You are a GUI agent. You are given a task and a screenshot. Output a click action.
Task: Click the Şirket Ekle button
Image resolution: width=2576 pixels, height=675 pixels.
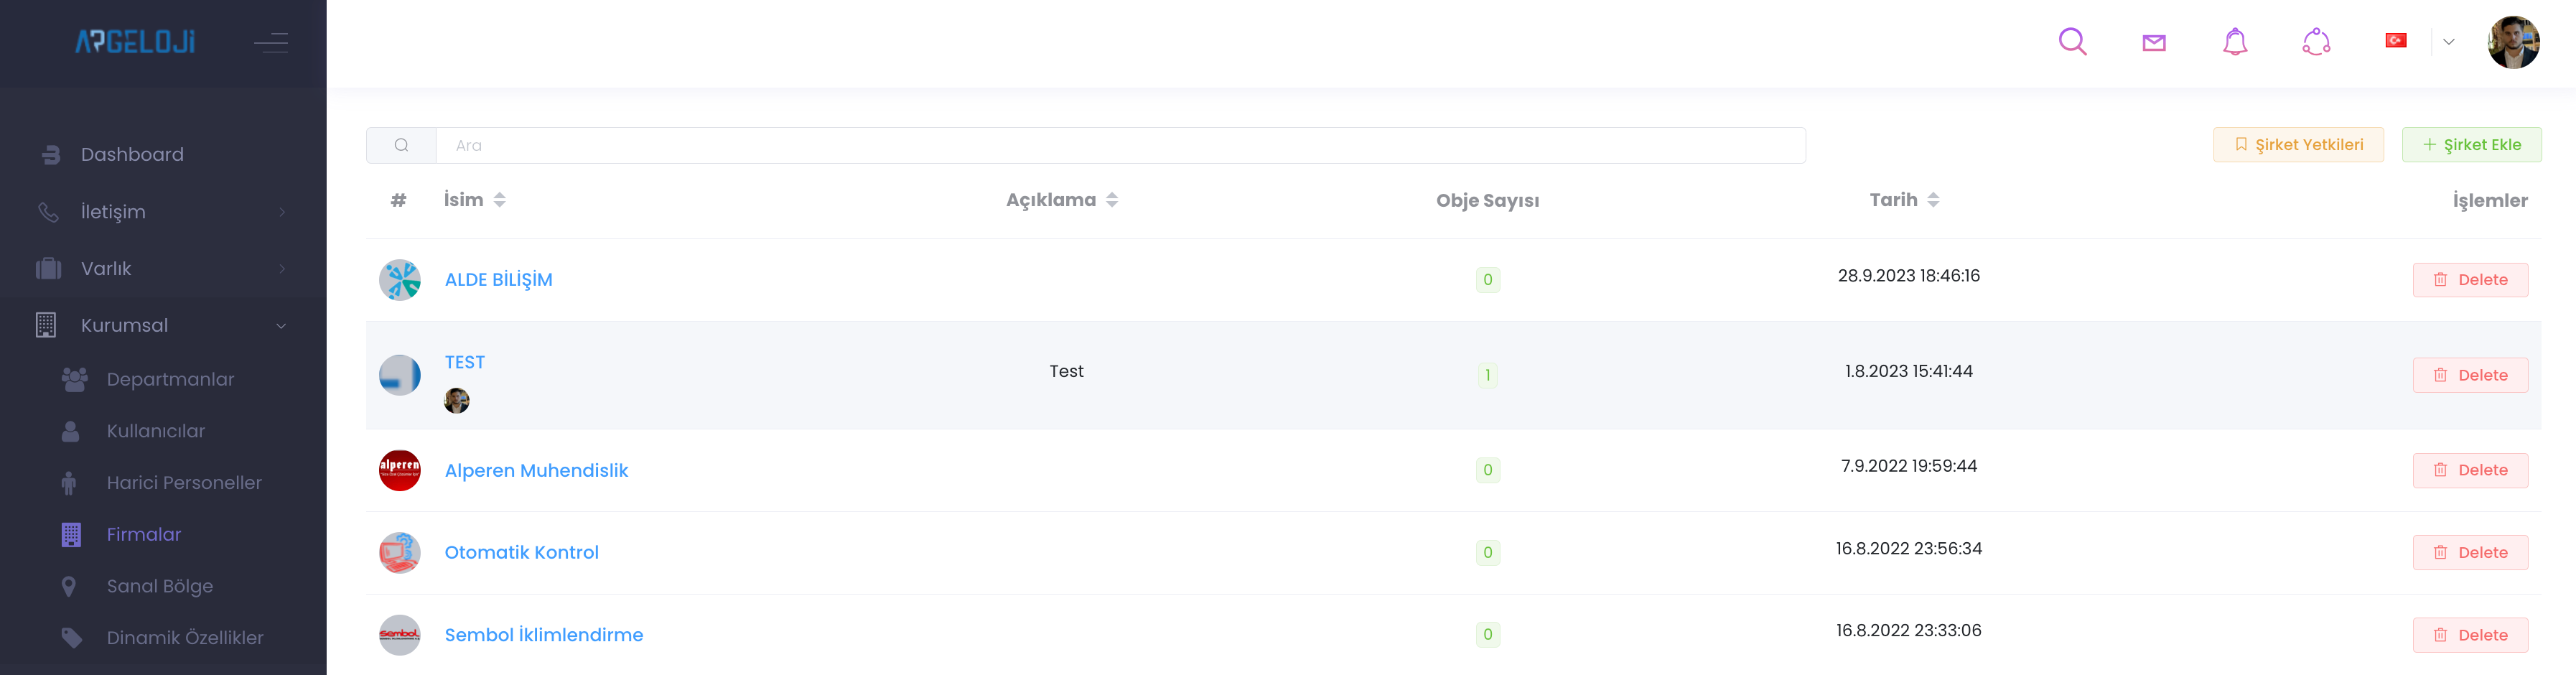click(x=2471, y=145)
